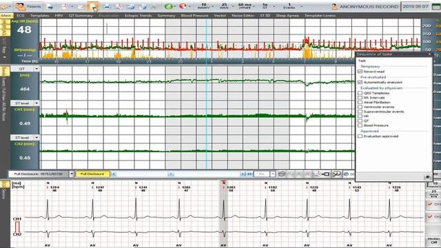Click the red help question icon
This screenshot has height=248, width=441.
point(183,6)
